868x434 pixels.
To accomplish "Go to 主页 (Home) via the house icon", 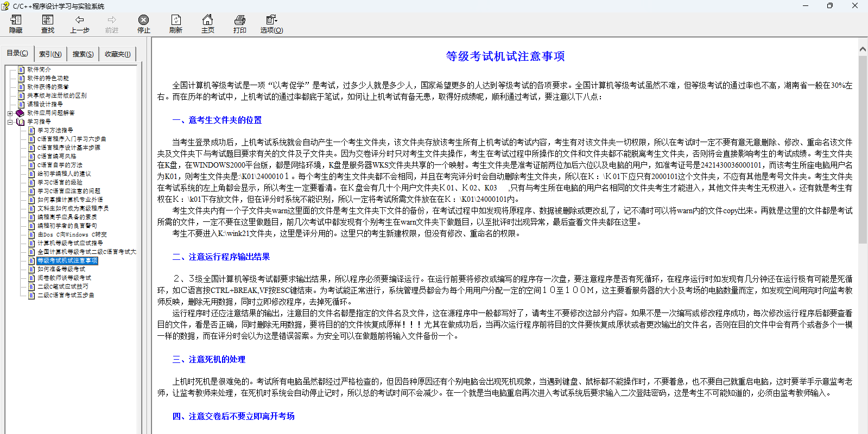I will [x=207, y=20].
